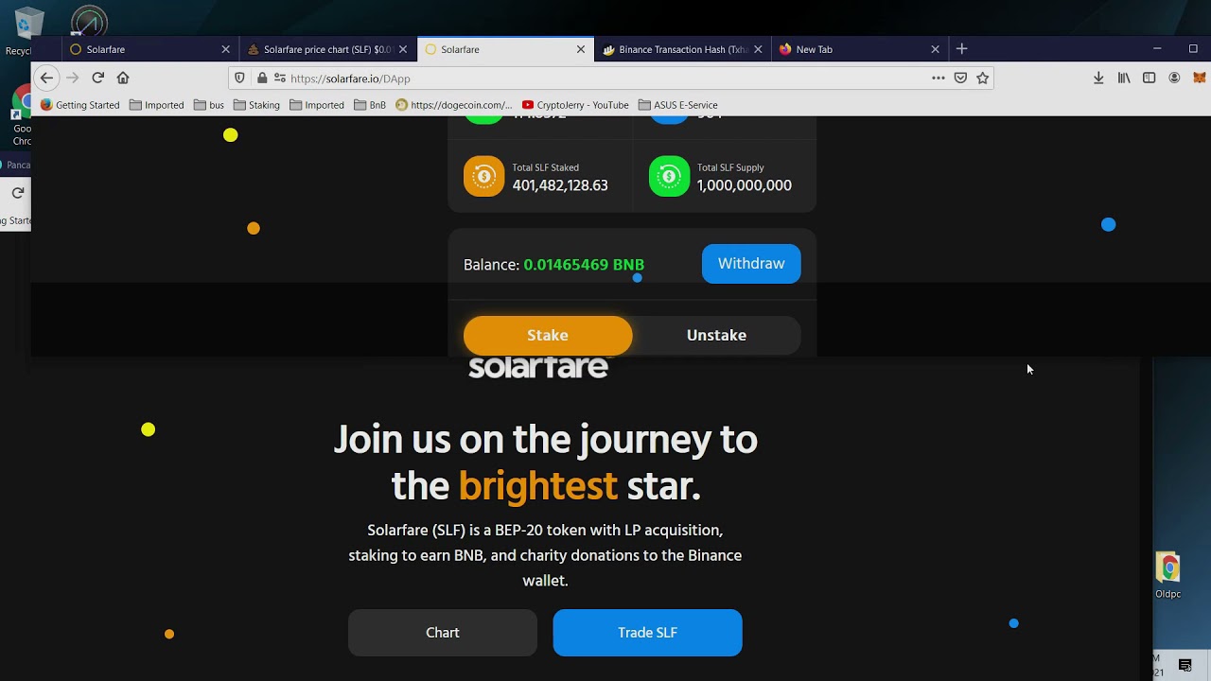This screenshot has height=681, width=1211.
Task: Click the blue Withdraw button
Action: coord(751,264)
